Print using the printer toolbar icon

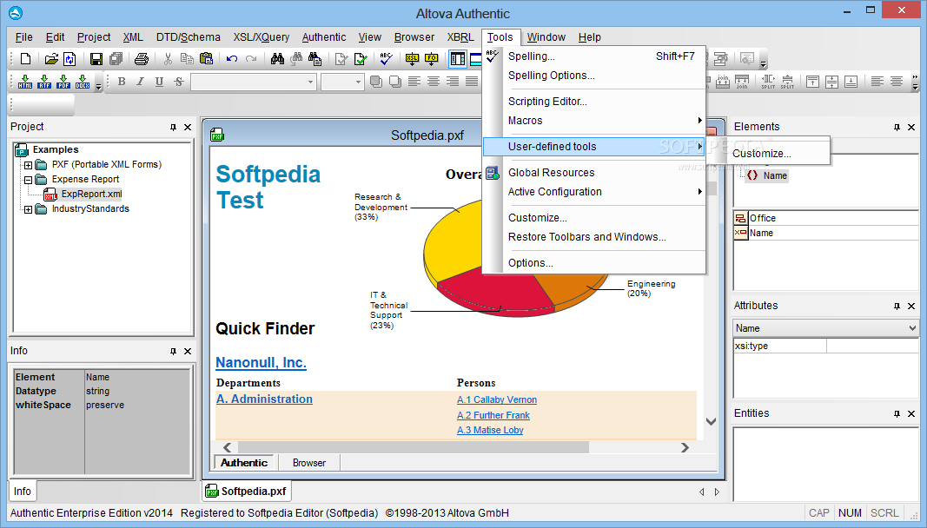[142, 58]
